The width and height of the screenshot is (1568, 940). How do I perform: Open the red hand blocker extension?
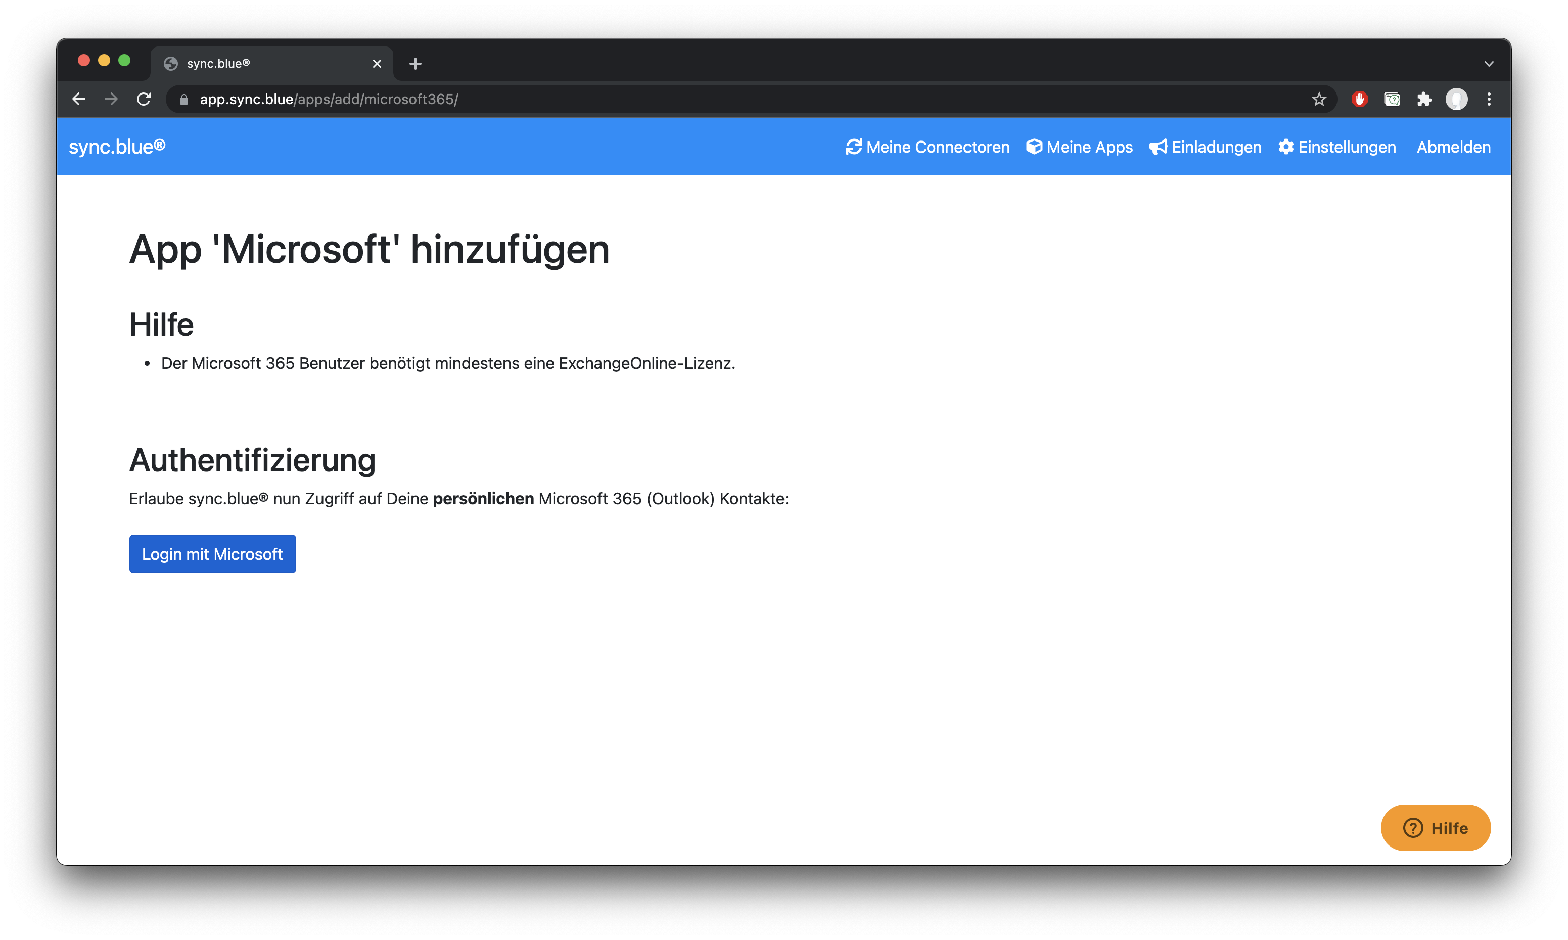point(1360,100)
